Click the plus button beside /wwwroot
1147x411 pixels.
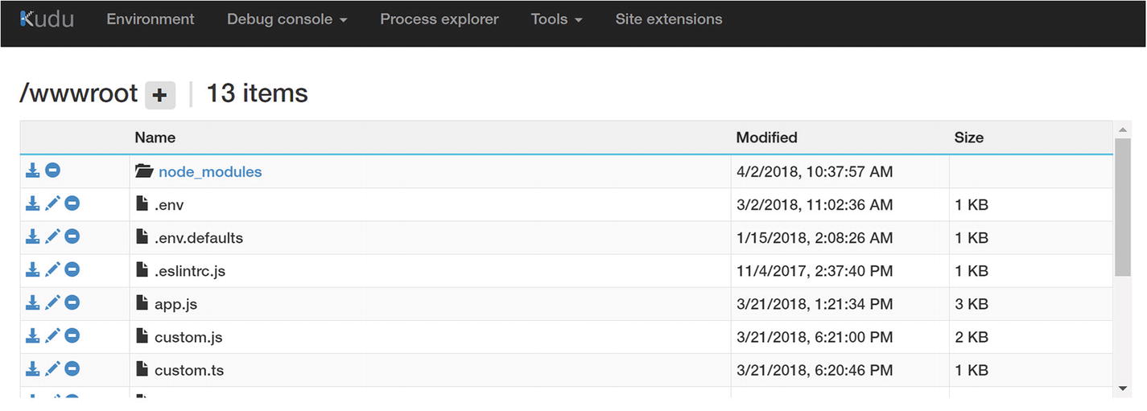(x=159, y=95)
